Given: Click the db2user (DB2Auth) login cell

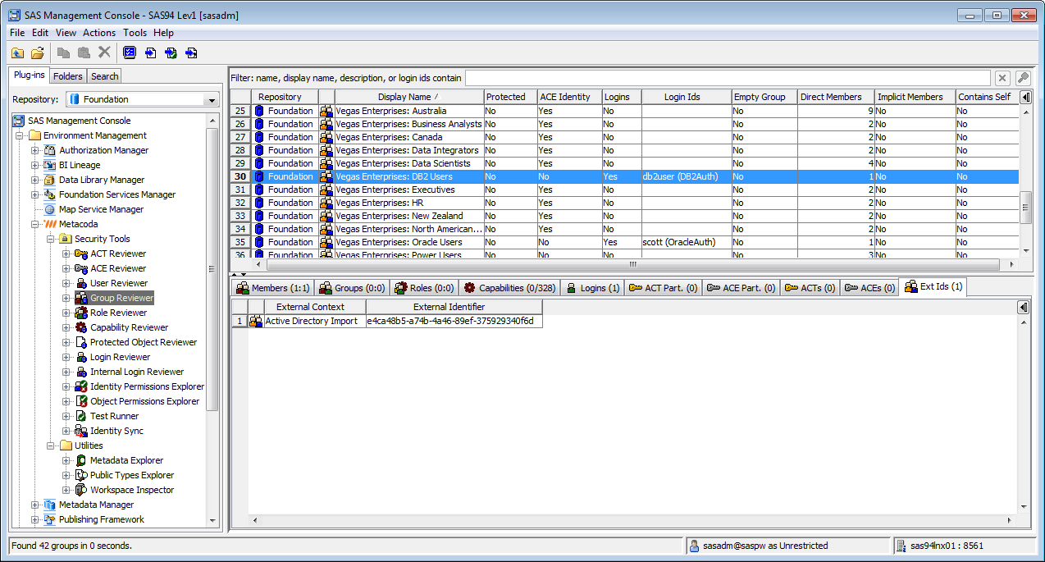Looking at the screenshot, I should coord(687,176).
